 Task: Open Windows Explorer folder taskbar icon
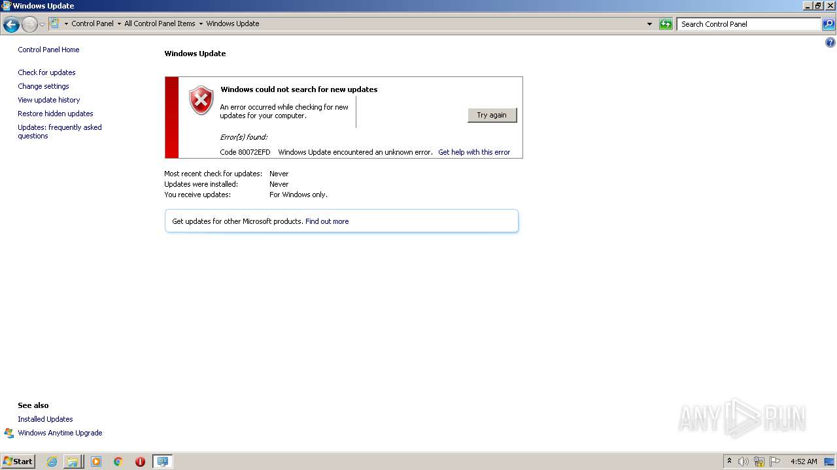73,462
